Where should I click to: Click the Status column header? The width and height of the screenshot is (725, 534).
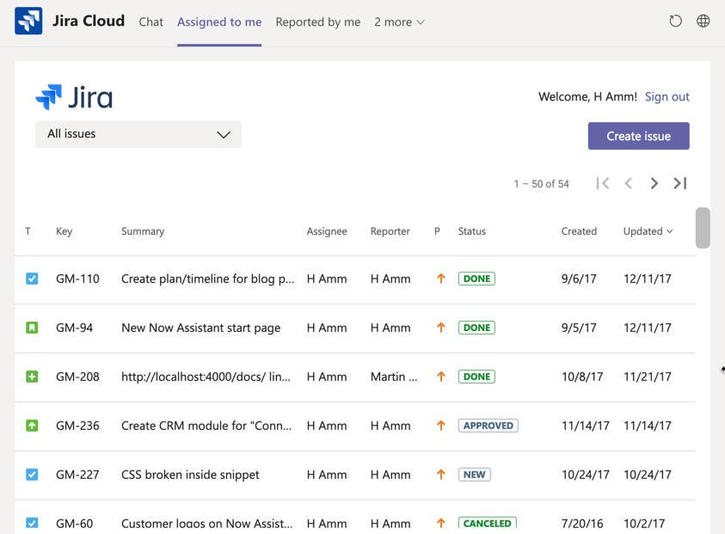(471, 231)
